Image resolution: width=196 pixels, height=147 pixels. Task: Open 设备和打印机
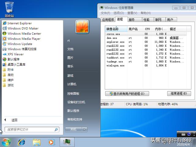click(76, 102)
